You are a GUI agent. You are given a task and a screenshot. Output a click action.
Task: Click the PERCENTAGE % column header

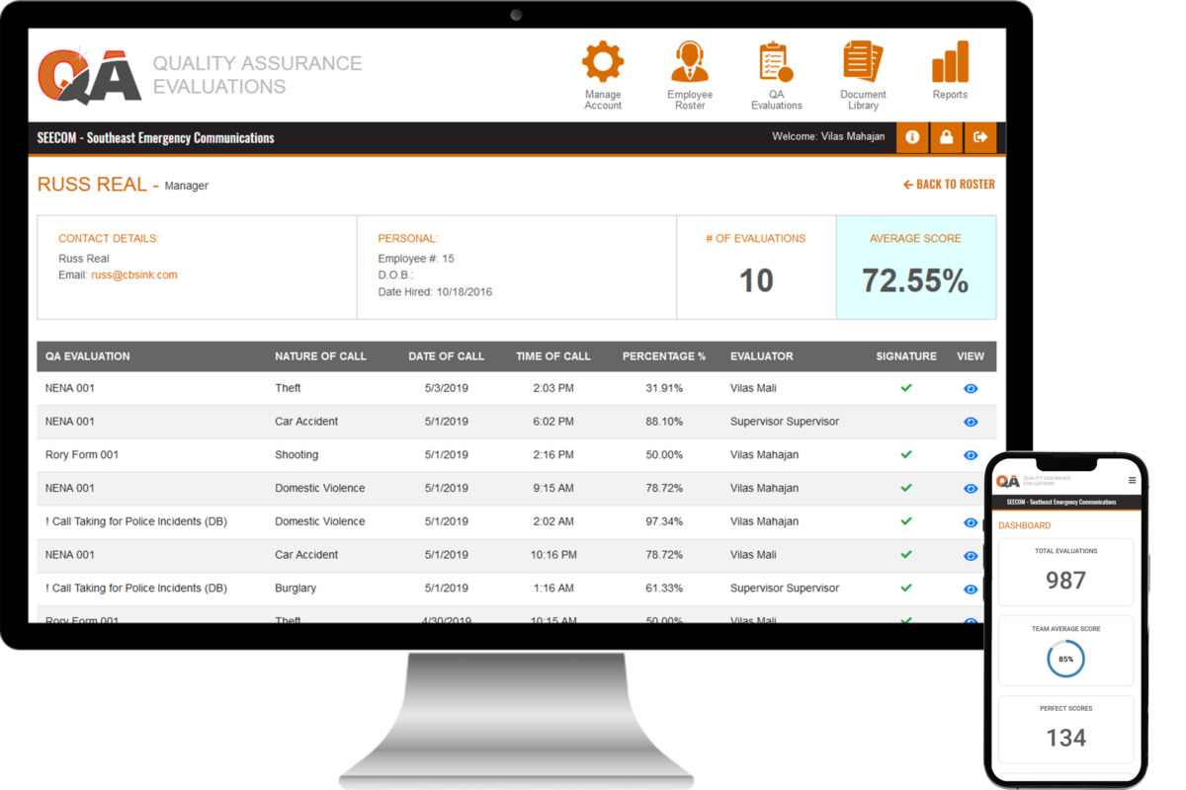click(664, 356)
